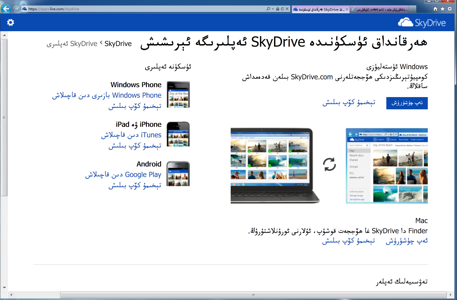
Task: Open the Internet Explorer Tools gear icon
Action: tap(450, 9)
